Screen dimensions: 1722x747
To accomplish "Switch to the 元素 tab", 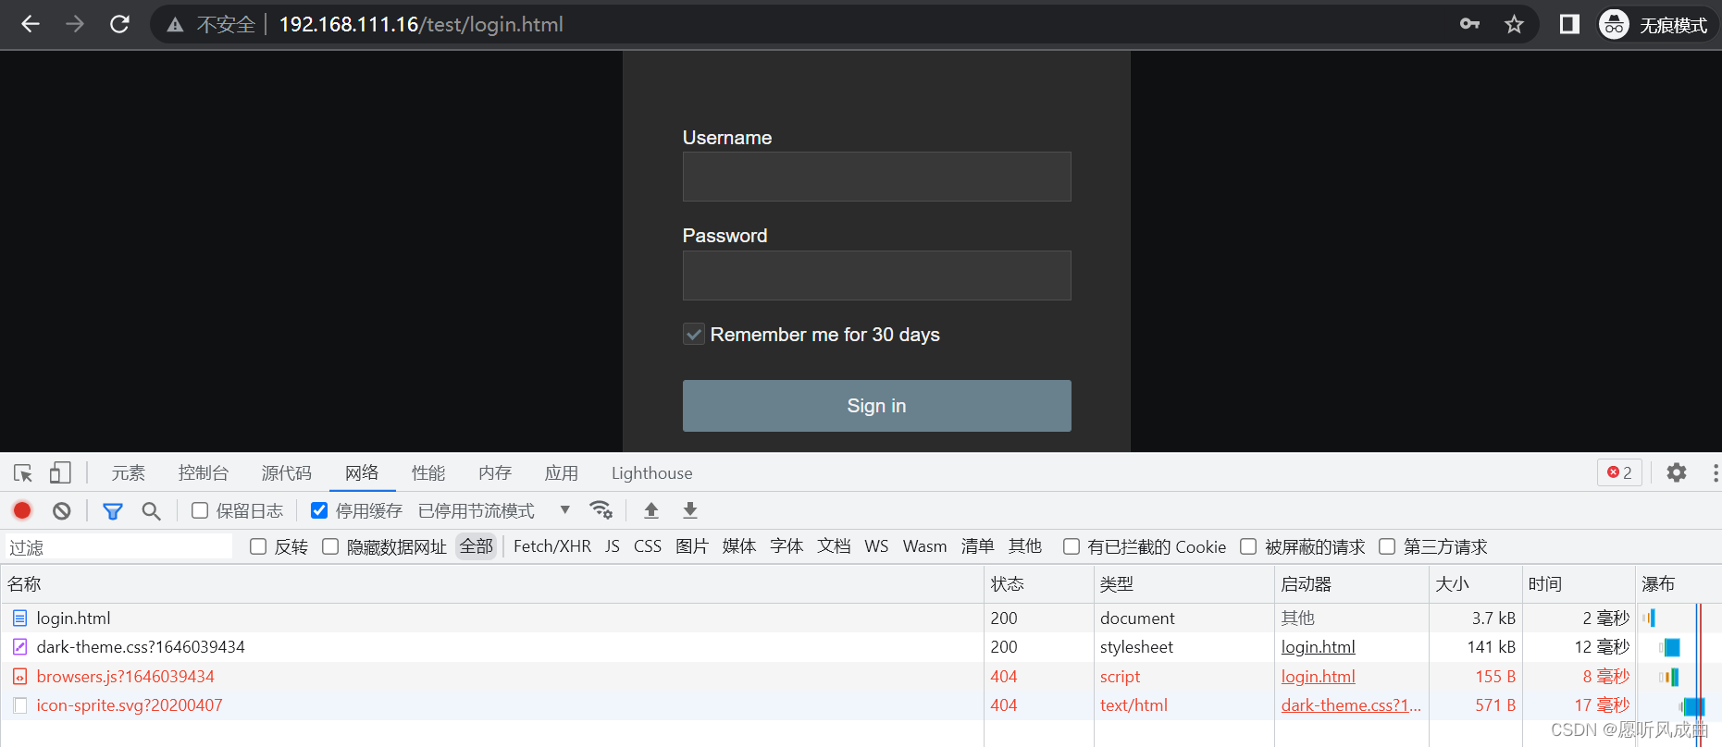I will (x=129, y=473).
